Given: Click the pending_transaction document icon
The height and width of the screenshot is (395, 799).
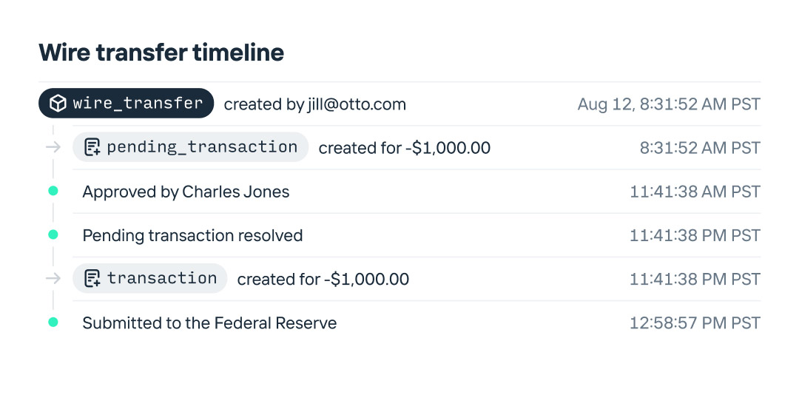Looking at the screenshot, I should [92, 147].
